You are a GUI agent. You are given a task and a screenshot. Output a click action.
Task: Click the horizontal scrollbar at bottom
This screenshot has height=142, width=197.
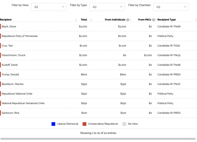(98, 139)
